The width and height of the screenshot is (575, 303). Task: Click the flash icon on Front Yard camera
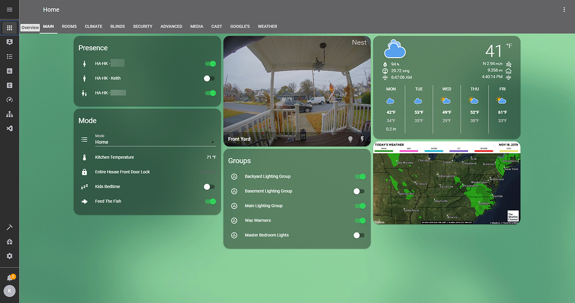[x=362, y=139]
